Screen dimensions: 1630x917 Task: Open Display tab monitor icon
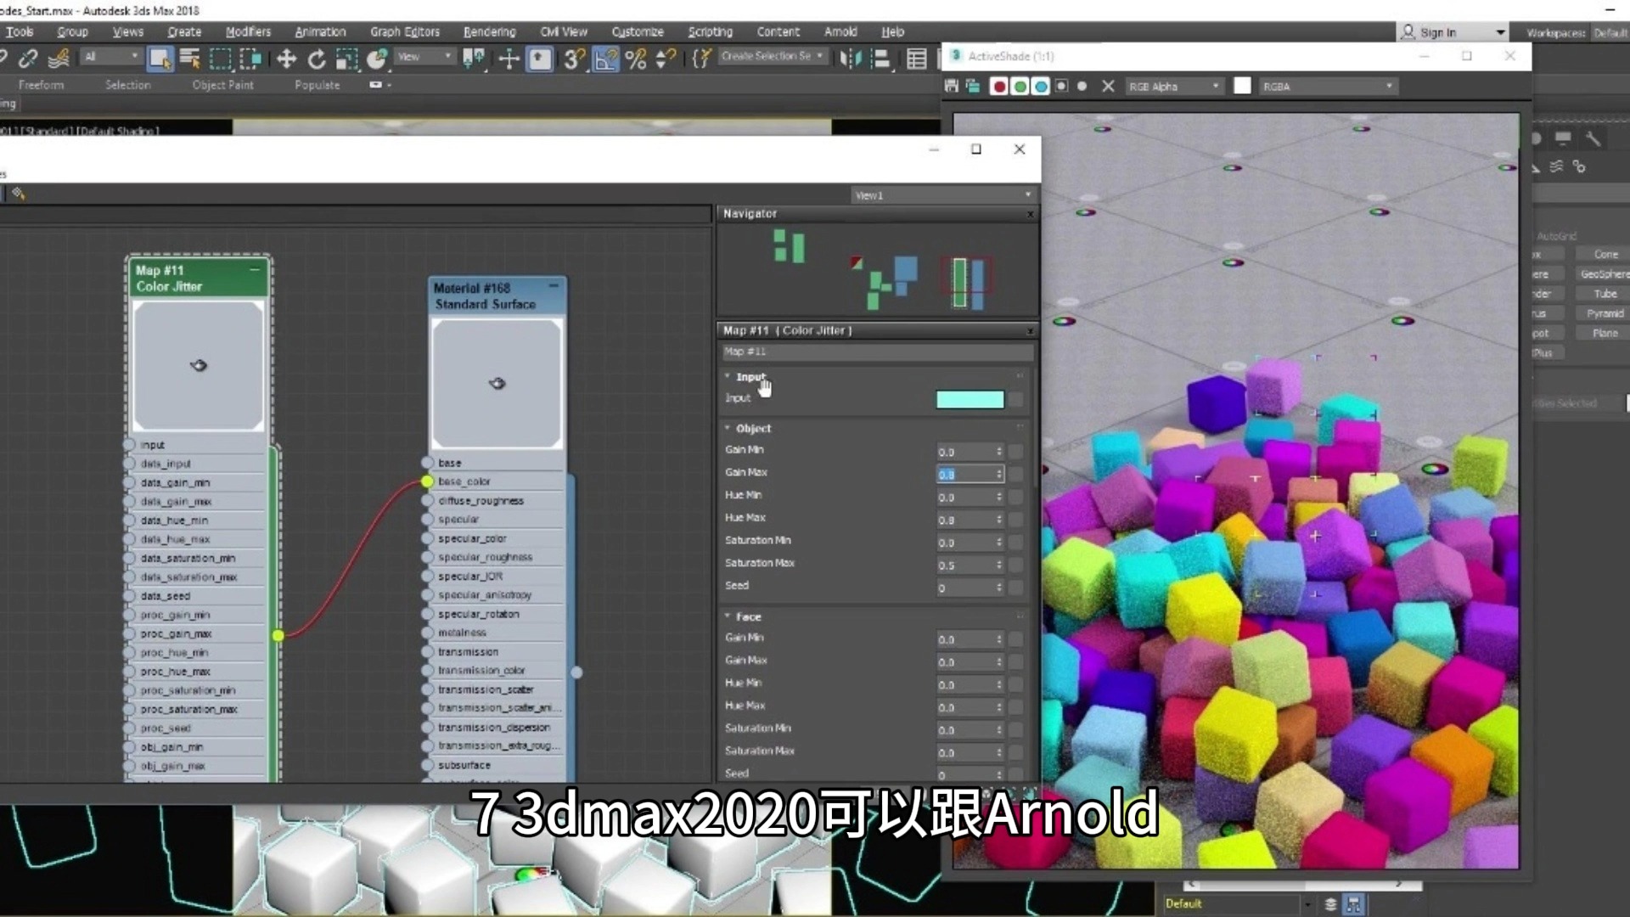[x=1563, y=138]
